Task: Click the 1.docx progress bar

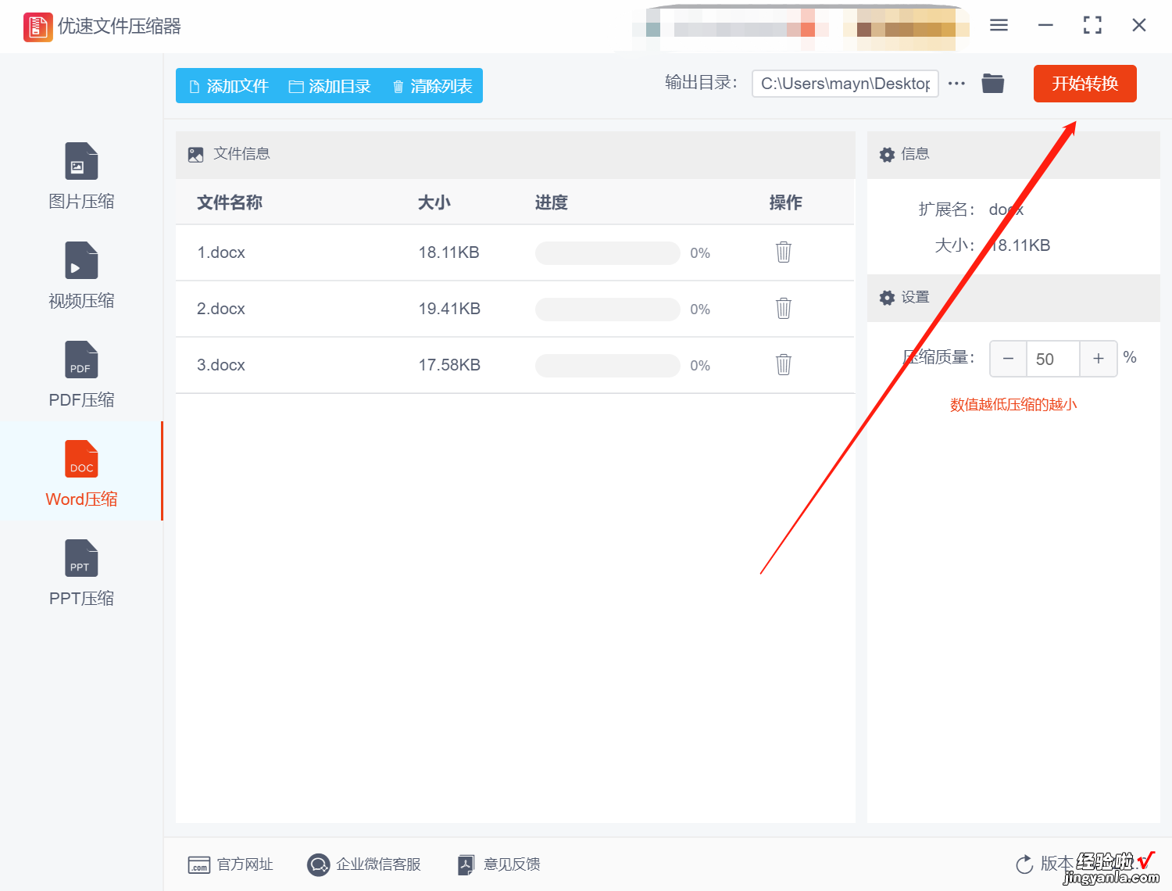Action: click(x=607, y=253)
